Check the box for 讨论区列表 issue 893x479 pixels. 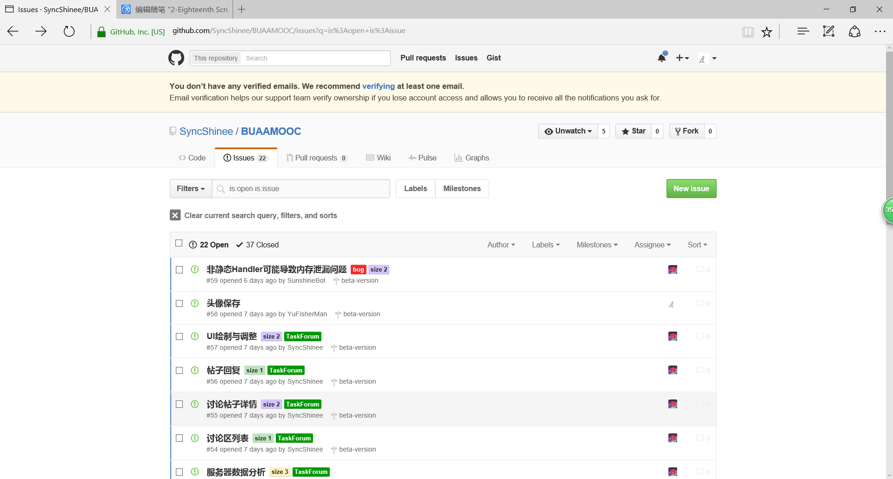pyautogui.click(x=179, y=438)
